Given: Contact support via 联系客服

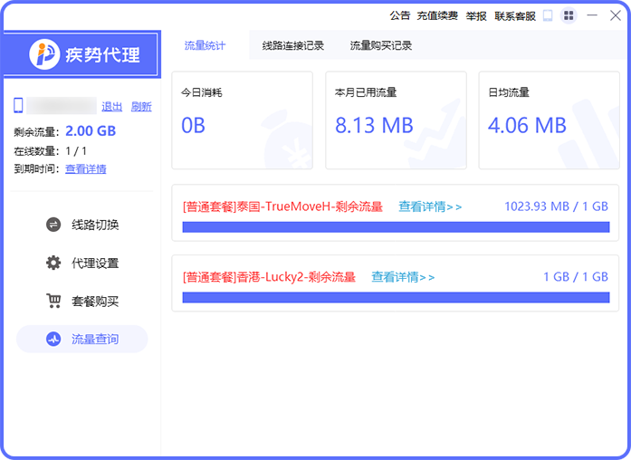Looking at the screenshot, I should point(515,15).
